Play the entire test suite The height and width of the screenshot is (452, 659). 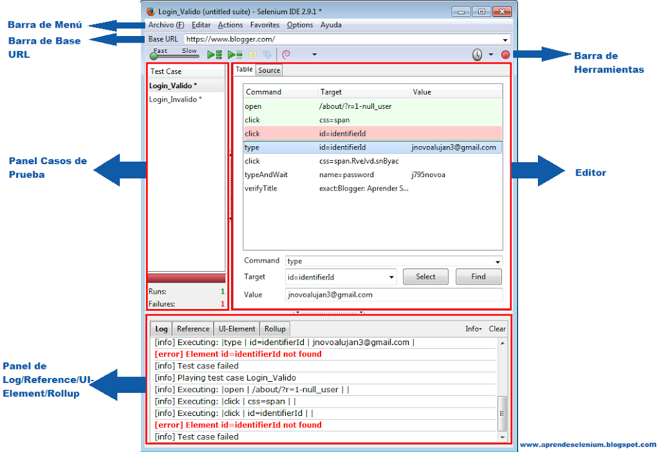214,55
